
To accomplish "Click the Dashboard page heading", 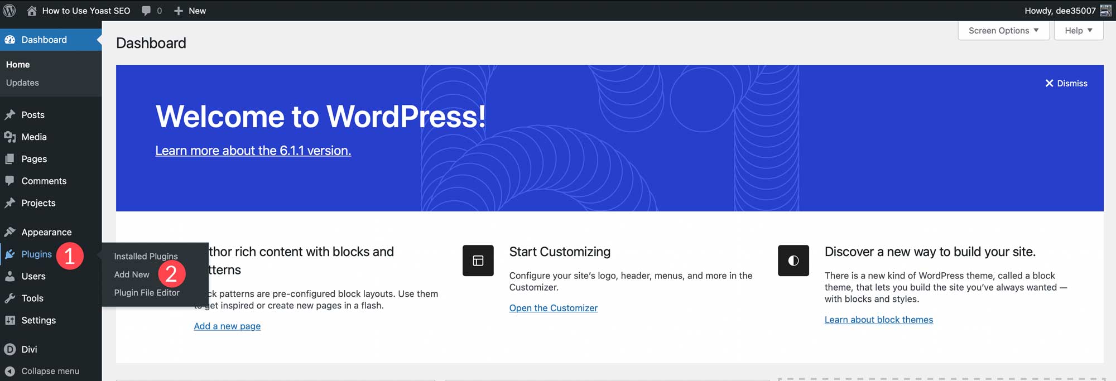I will pos(151,43).
